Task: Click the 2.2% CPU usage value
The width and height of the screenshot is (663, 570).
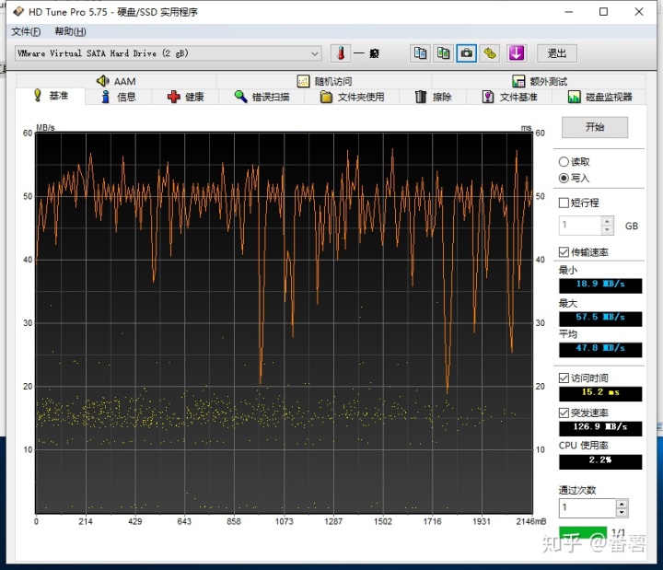Action: click(600, 461)
